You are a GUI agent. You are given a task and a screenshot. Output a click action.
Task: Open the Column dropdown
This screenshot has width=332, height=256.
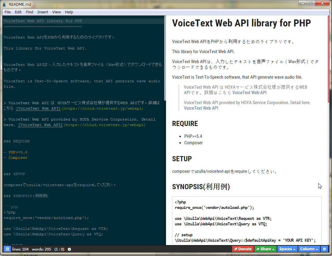tap(309, 249)
